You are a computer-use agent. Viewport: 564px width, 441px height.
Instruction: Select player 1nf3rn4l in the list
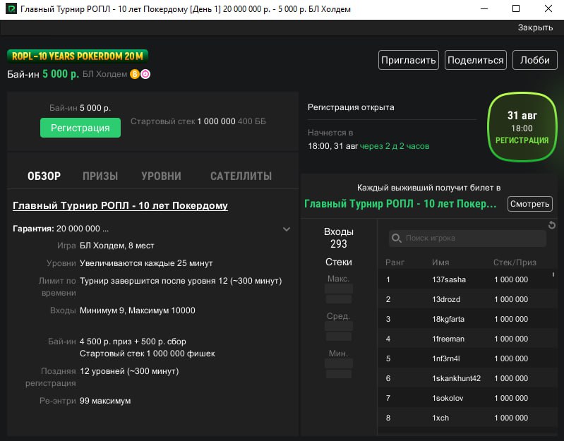pyautogui.click(x=467, y=358)
